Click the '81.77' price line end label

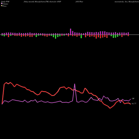click(134, 104)
